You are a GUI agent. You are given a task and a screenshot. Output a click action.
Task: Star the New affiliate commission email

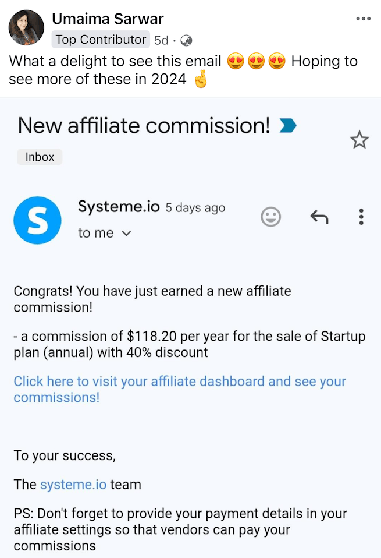[x=359, y=140]
